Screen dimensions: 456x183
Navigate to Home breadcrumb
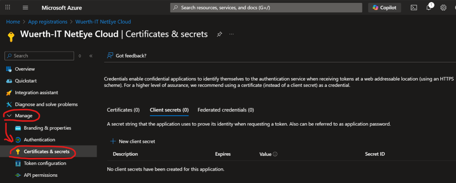tap(13, 21)
